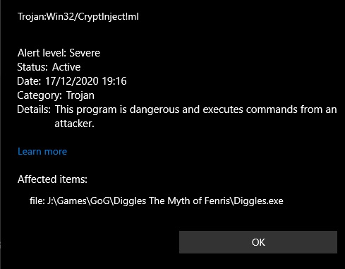Click the Affected items heading
Screen dimensions: 345x269
(x=52, y=179)
